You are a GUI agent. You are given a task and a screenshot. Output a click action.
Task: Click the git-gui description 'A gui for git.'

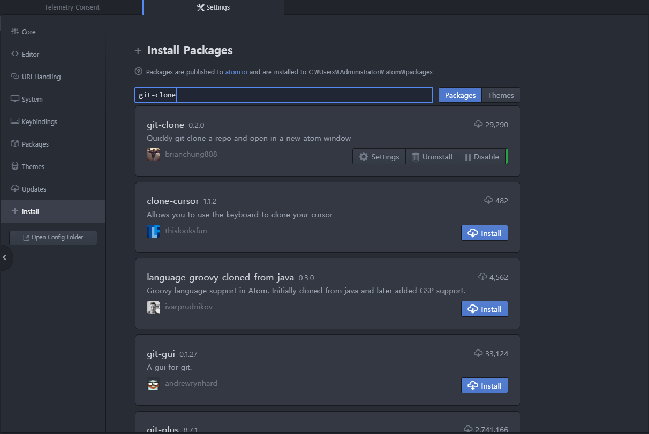pos(169,367)
